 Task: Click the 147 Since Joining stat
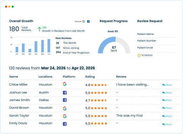(67, 48)
